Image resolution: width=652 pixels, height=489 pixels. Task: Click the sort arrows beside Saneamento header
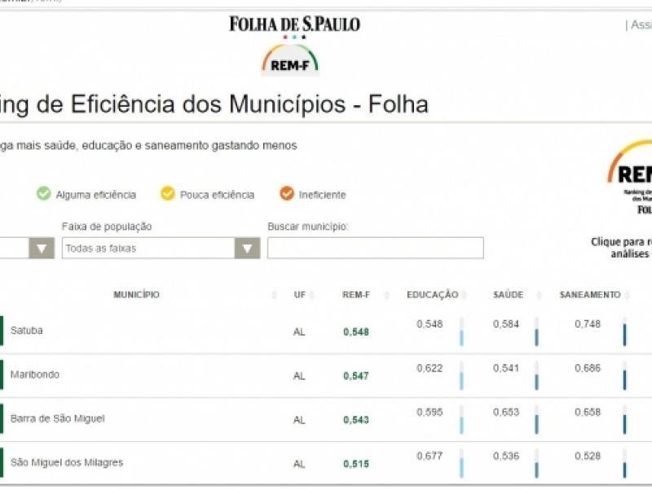click(x=627, y=295)
